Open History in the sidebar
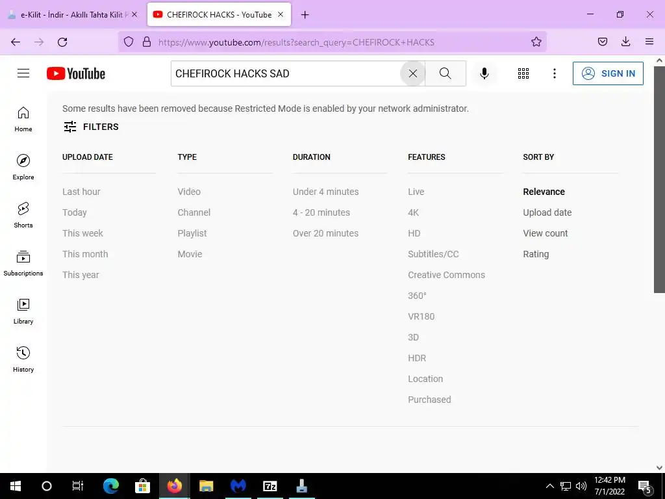The image size is (665, 499). [23, 359]
